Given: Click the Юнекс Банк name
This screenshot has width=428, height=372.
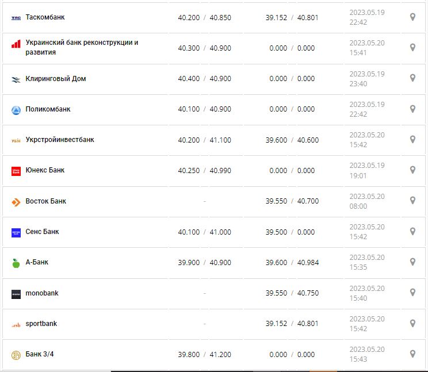Looking at the screenshot, I should (45, 170).
